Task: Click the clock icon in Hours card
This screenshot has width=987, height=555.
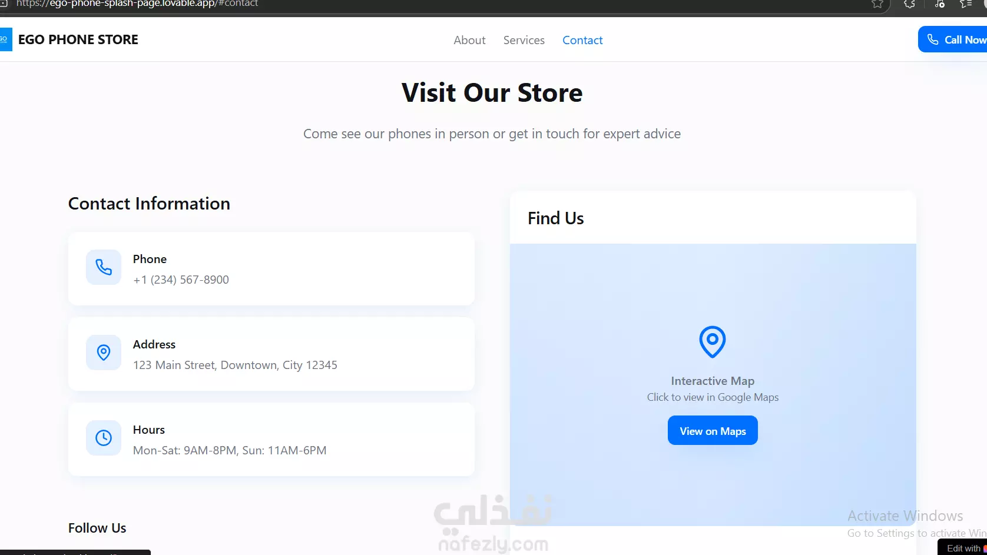Action: tap(104, 438)
